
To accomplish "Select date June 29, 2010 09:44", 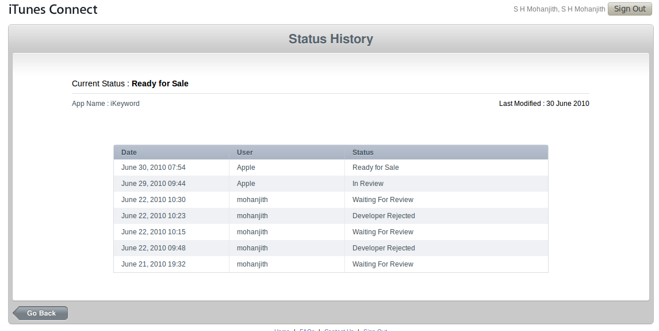I will tap(154, 184).
